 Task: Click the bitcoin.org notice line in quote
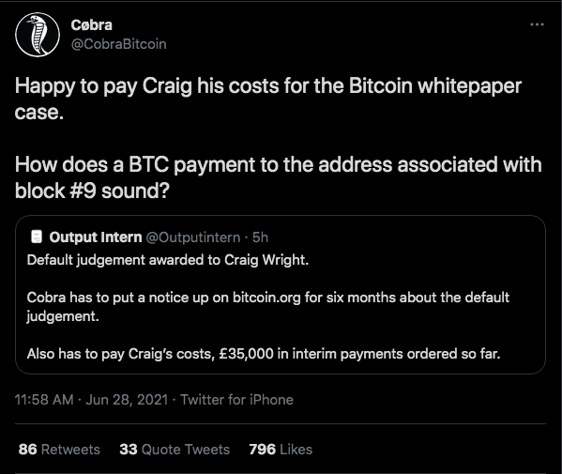pyautogui.click(x=268, y=307)
